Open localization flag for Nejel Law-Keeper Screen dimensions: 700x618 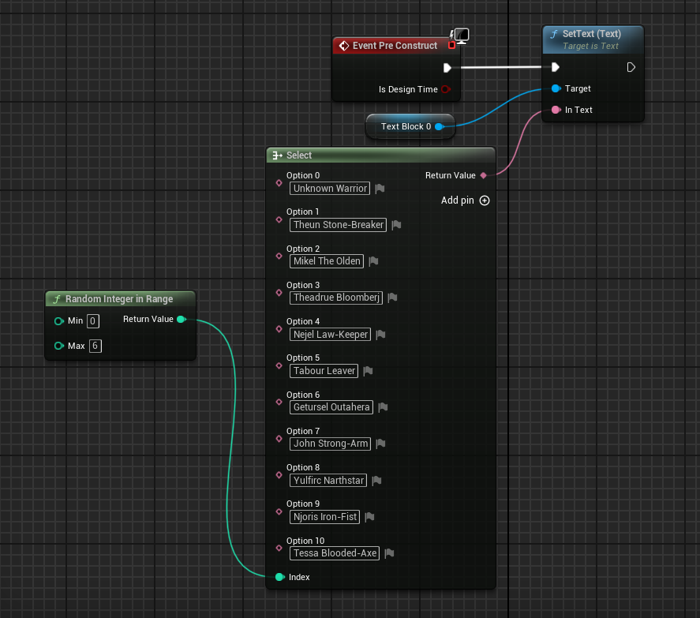point(381,335)
